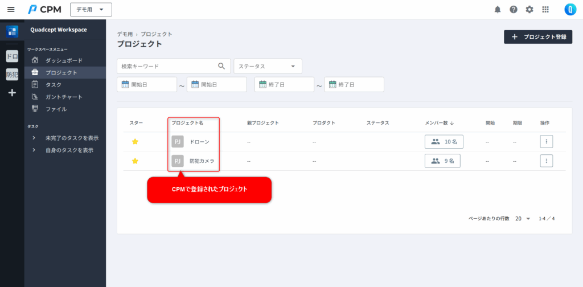The image size is (583, 287).
Task: Click the user account avatar
Action: 570,10
